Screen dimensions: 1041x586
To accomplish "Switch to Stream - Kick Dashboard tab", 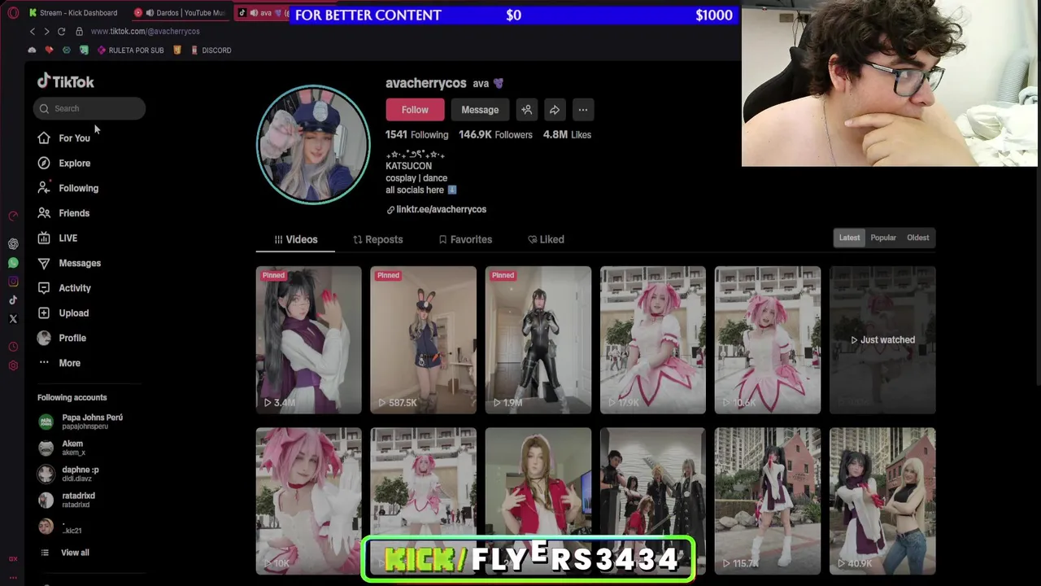I will click(72, 13).
